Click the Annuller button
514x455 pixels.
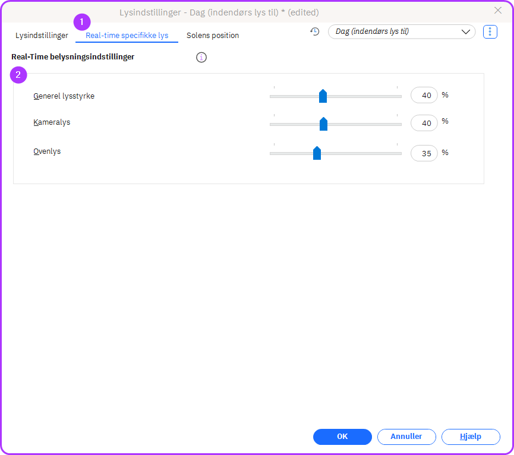tap(406, 437)
